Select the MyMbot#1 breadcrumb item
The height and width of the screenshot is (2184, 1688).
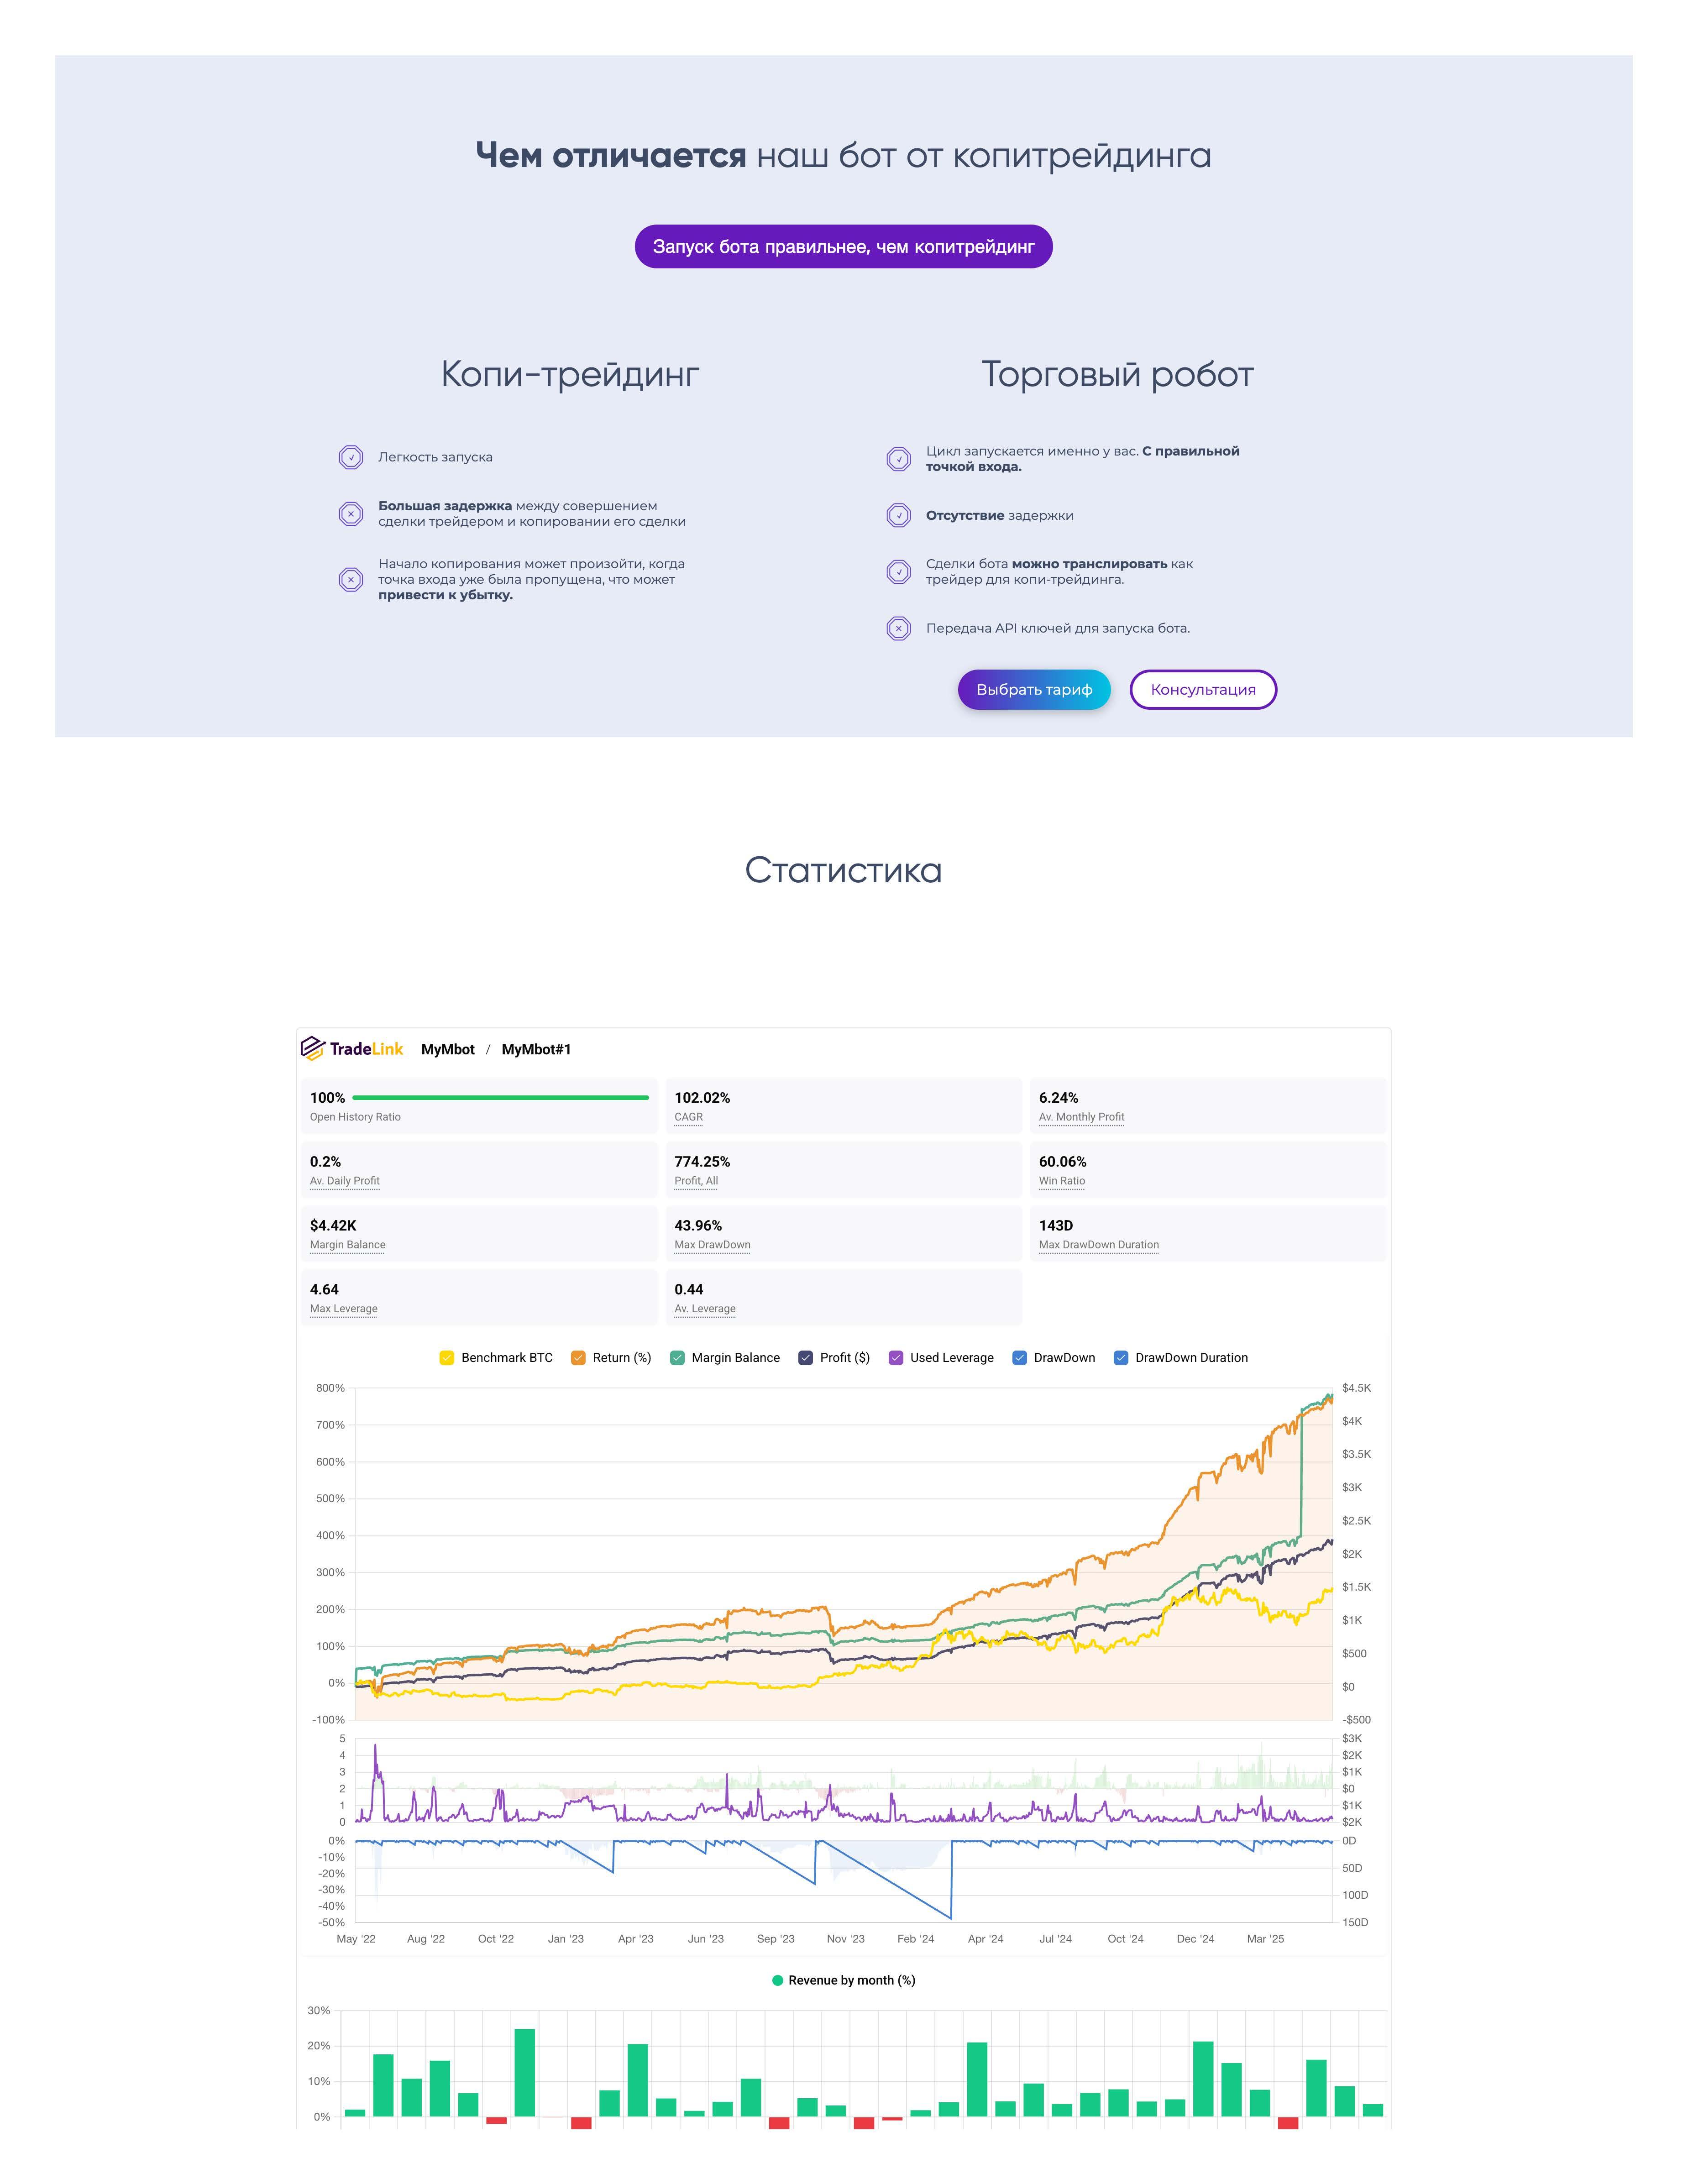(x=536, y=1049)
